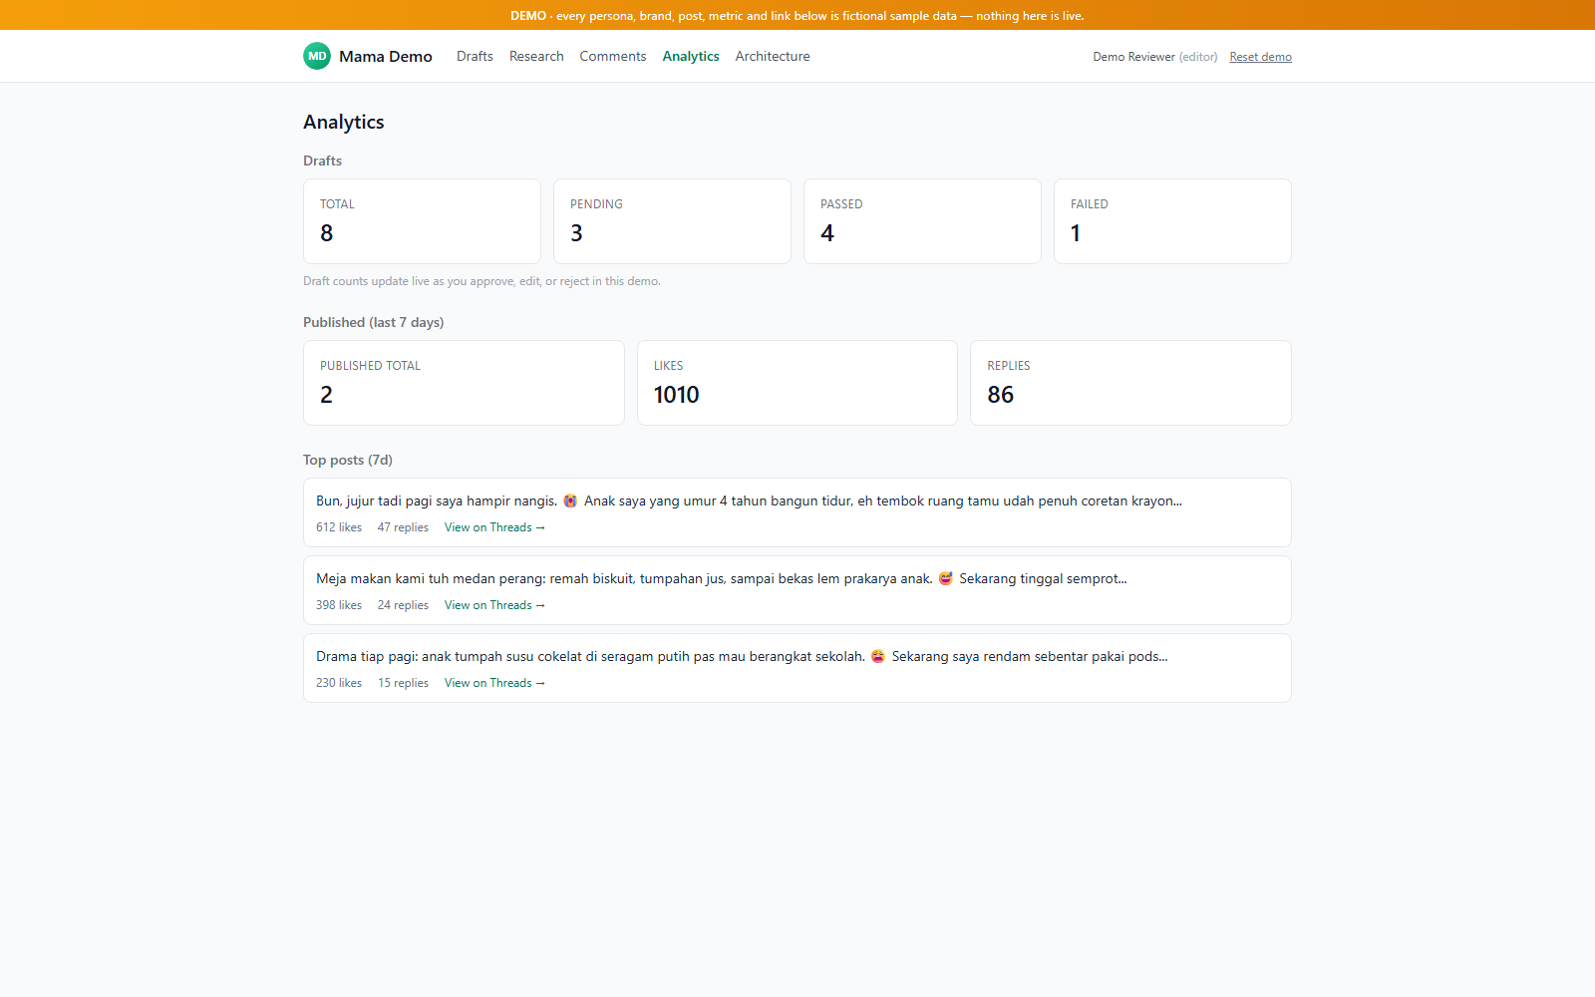This screenshot has height=997, width=1595.
Task: Select the PASSED drafts card
Action: tap(922, 221)
